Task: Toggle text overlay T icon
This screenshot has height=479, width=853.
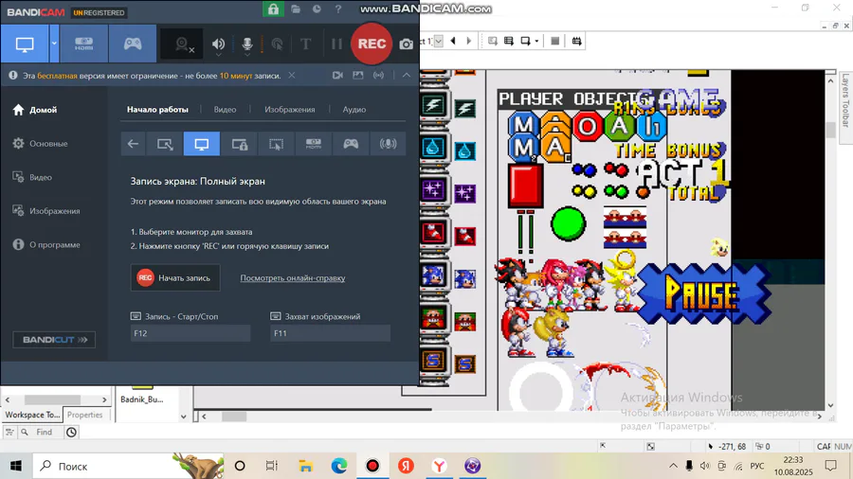Action: [x=305, y=44]
